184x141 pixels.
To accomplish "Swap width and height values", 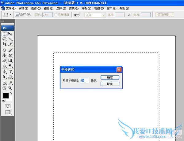I will [129, 15].
